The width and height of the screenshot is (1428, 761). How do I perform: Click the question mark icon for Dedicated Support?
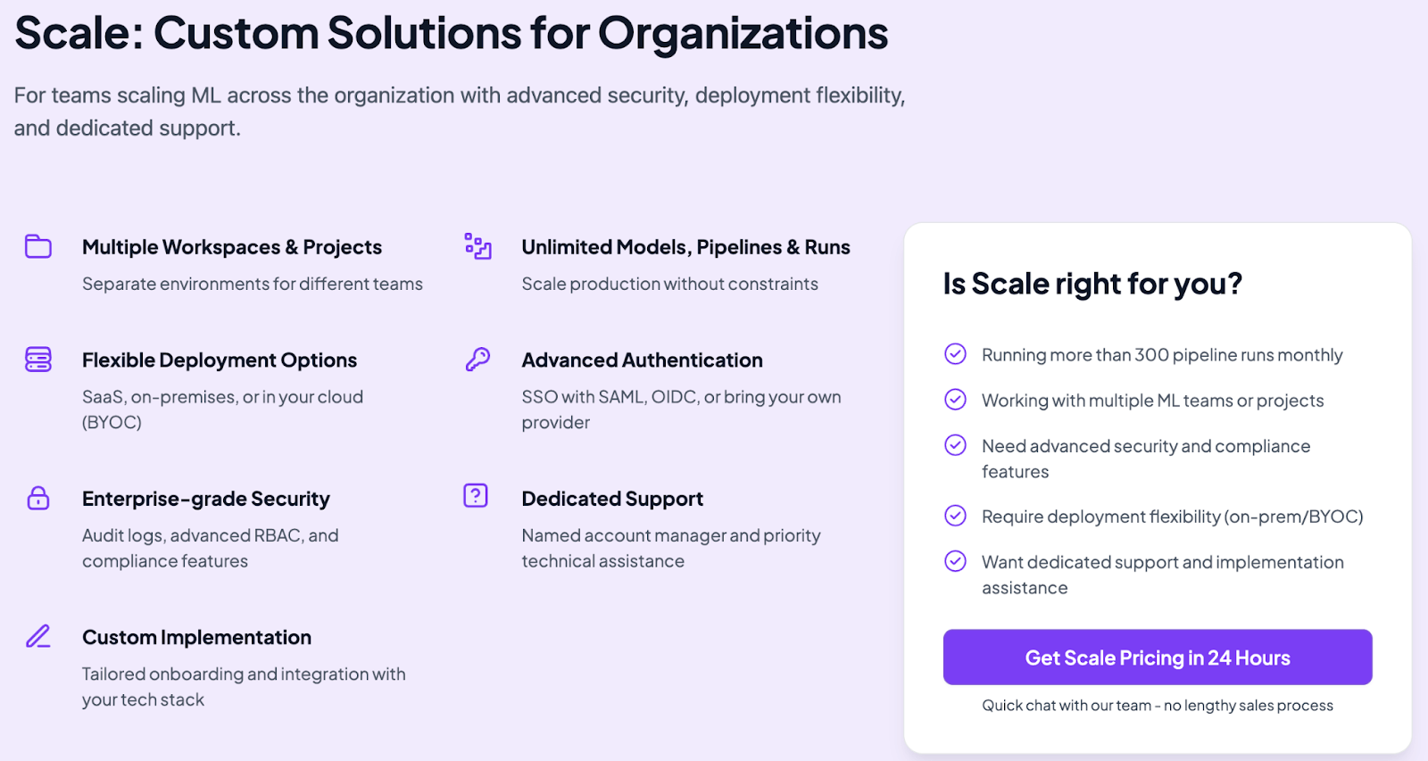pyautogui.click(x=476, y=495)
